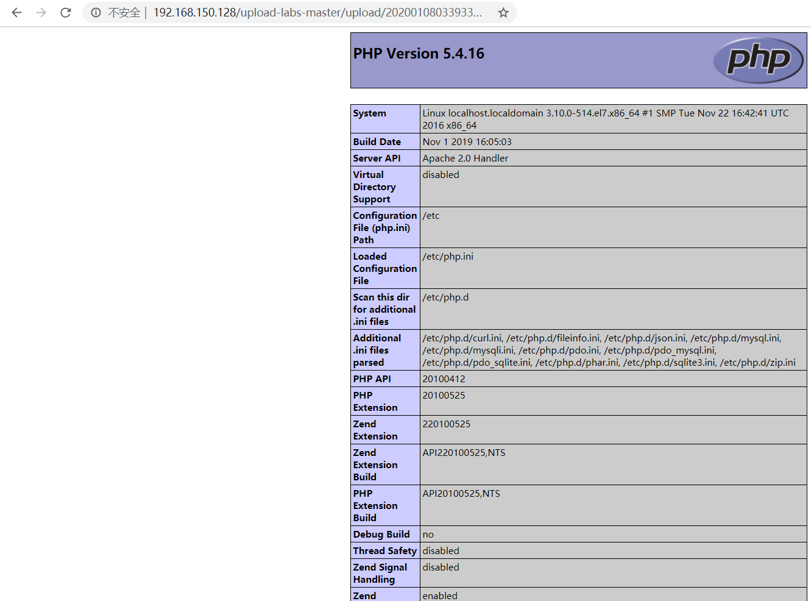Select the Thread Safety label
811x601 pixels.
click(x=385, y=551)
